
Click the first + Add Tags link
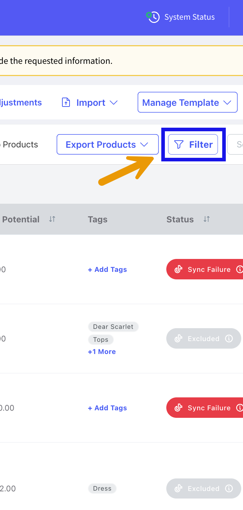[x=107, y=269]
